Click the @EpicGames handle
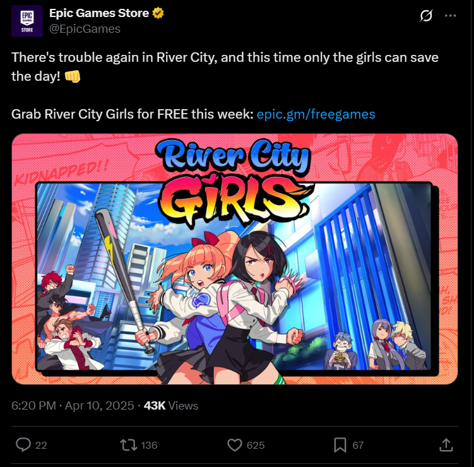This screenshot has width=474, height=467. [85, 29]
